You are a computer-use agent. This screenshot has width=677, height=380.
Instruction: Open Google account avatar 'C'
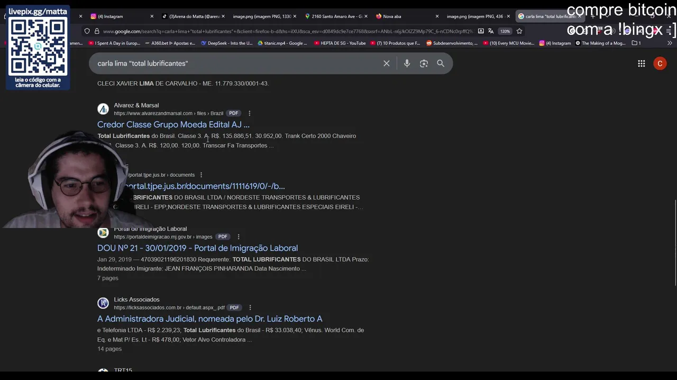pyautogui.click(x=660, y=63)
